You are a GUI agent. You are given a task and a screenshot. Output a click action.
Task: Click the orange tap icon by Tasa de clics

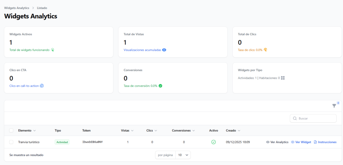point(265,50)
